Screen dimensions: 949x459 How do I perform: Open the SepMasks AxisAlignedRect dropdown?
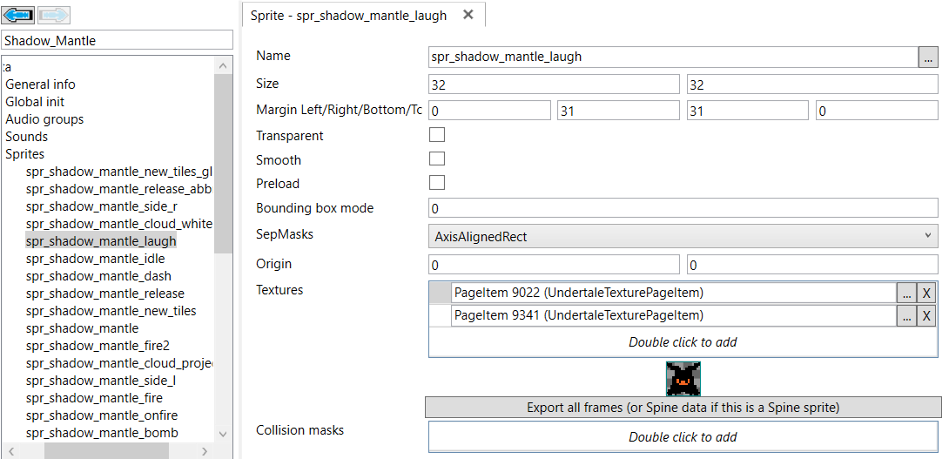tap(683, 237)
